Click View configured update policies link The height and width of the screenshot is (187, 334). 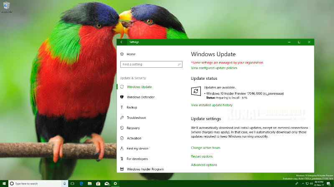click(214, 68)
